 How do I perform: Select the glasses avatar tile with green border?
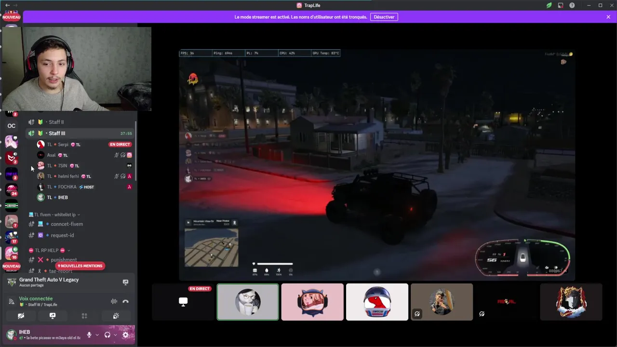(x=248, y=302)
